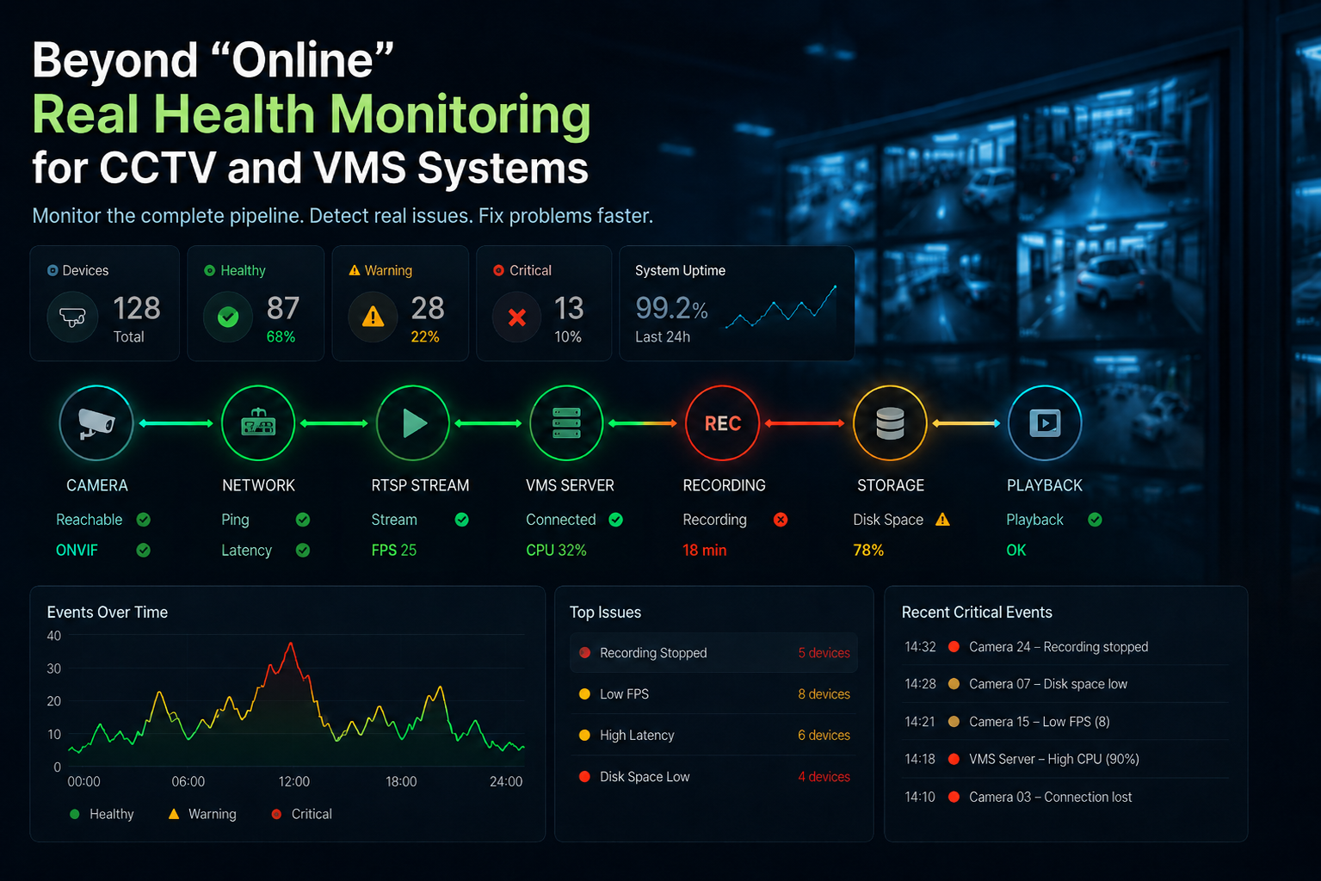Click the red X Critical icon

pos(517,317)
